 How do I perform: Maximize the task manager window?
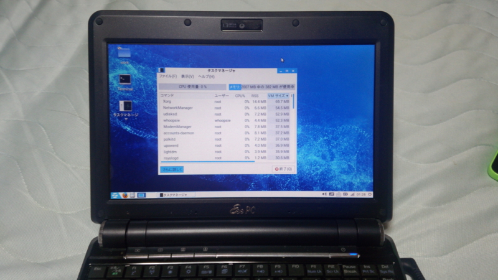(287, 71)
